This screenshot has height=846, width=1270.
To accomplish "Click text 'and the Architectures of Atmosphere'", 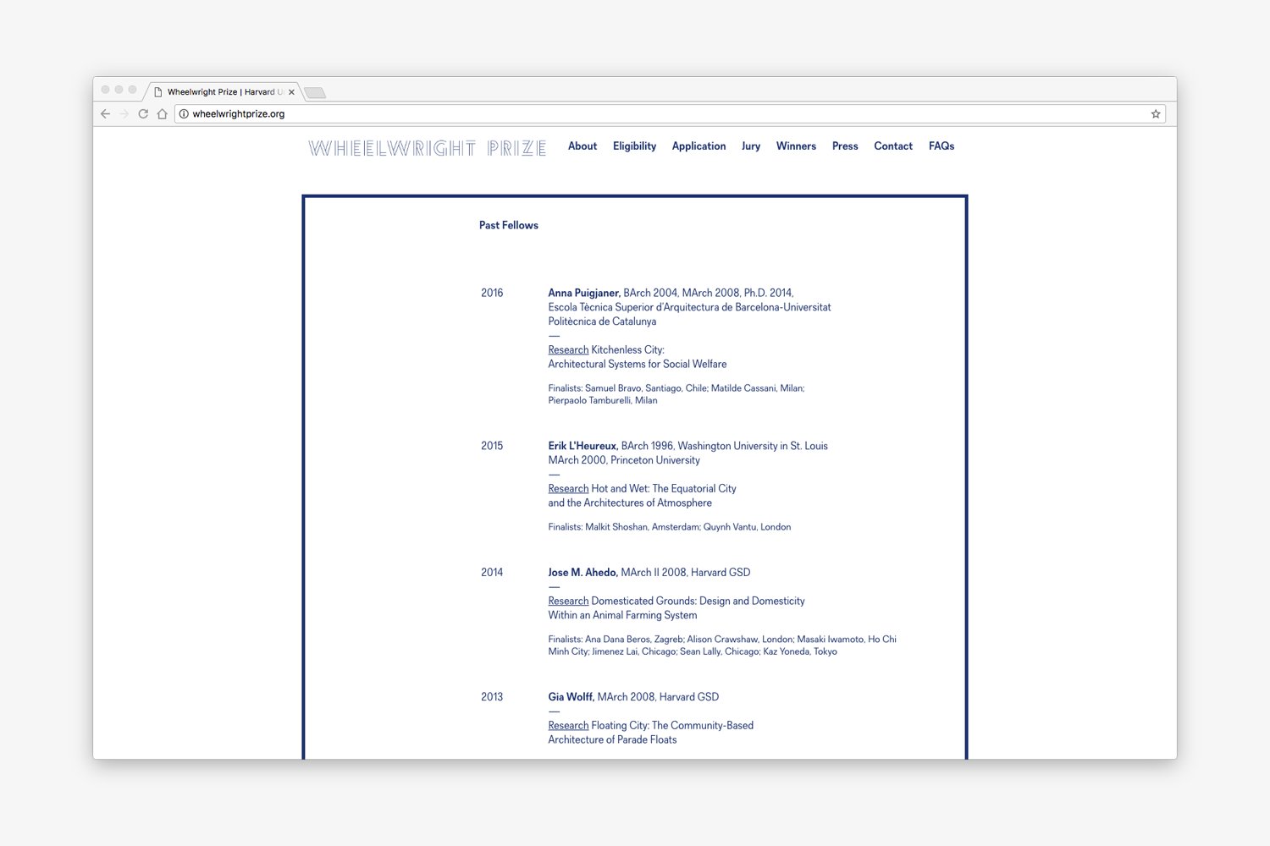I will pos(630,503).
